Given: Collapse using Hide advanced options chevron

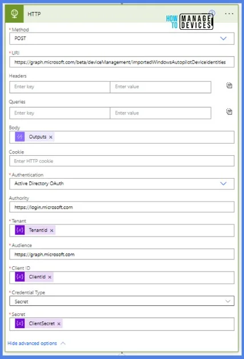Looking at the screenshot, I should (63, 343).
